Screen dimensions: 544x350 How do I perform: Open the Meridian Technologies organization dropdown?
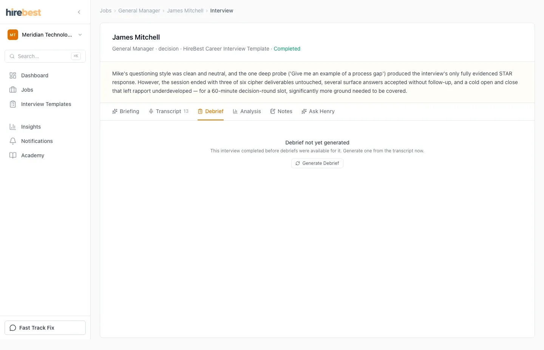(45, 35)
